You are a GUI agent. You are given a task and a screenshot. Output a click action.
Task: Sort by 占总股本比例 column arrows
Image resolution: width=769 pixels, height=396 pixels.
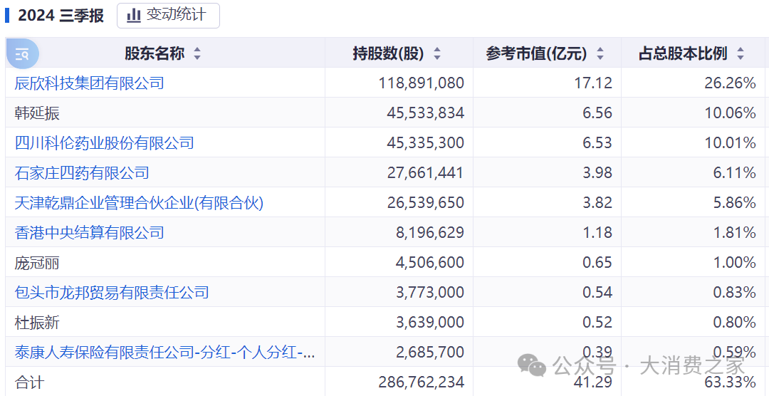(741, 54)
